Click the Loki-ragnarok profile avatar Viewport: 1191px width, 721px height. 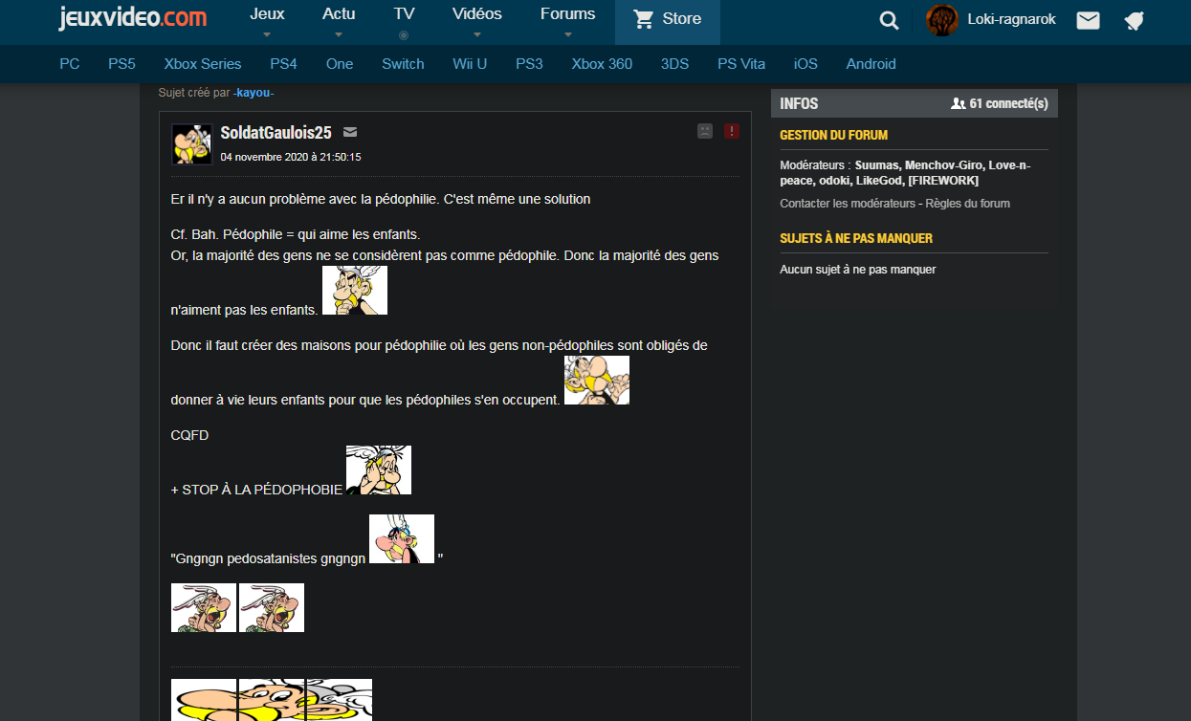click(x=942, y=20)
